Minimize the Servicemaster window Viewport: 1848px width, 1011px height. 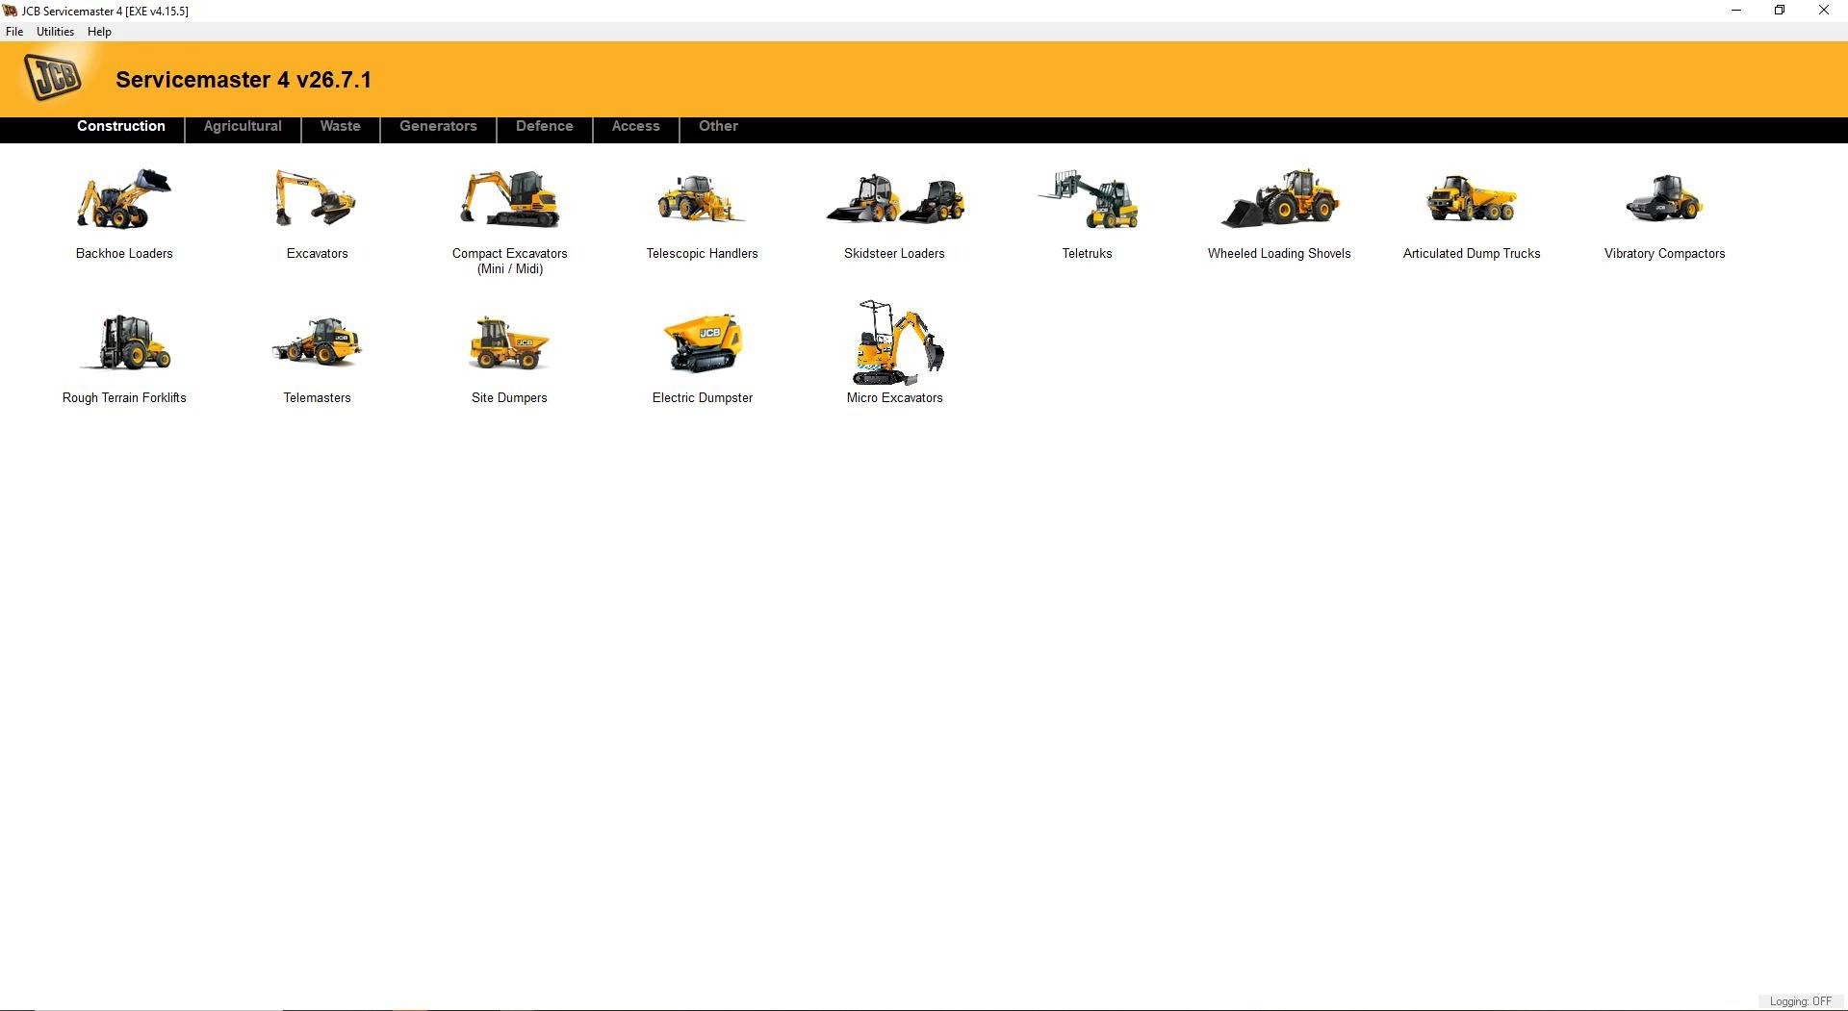tap(1736, 11)
